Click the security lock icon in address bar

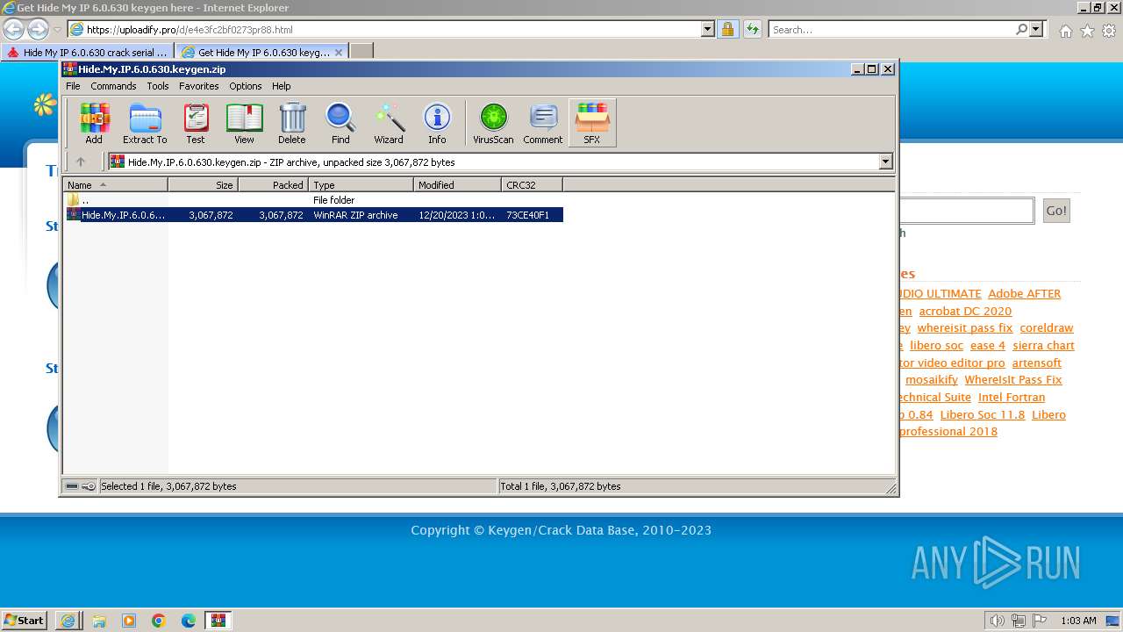pos(727,29)
